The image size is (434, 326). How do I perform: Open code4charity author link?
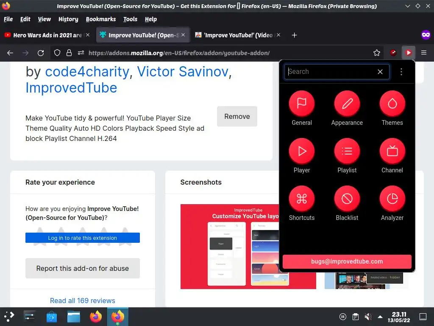[x=87, y=71]
